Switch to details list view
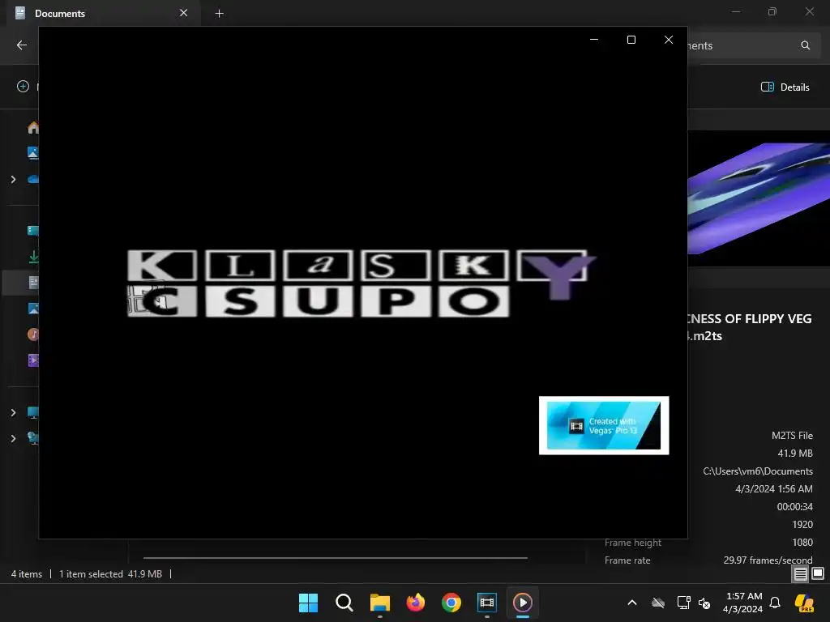 800,573
